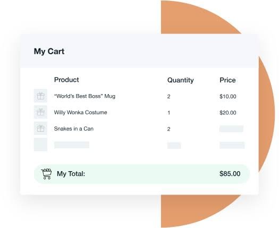Click the blank thumbnail in the fourth row
Screen dimensions: 279x228
point(40,145)
